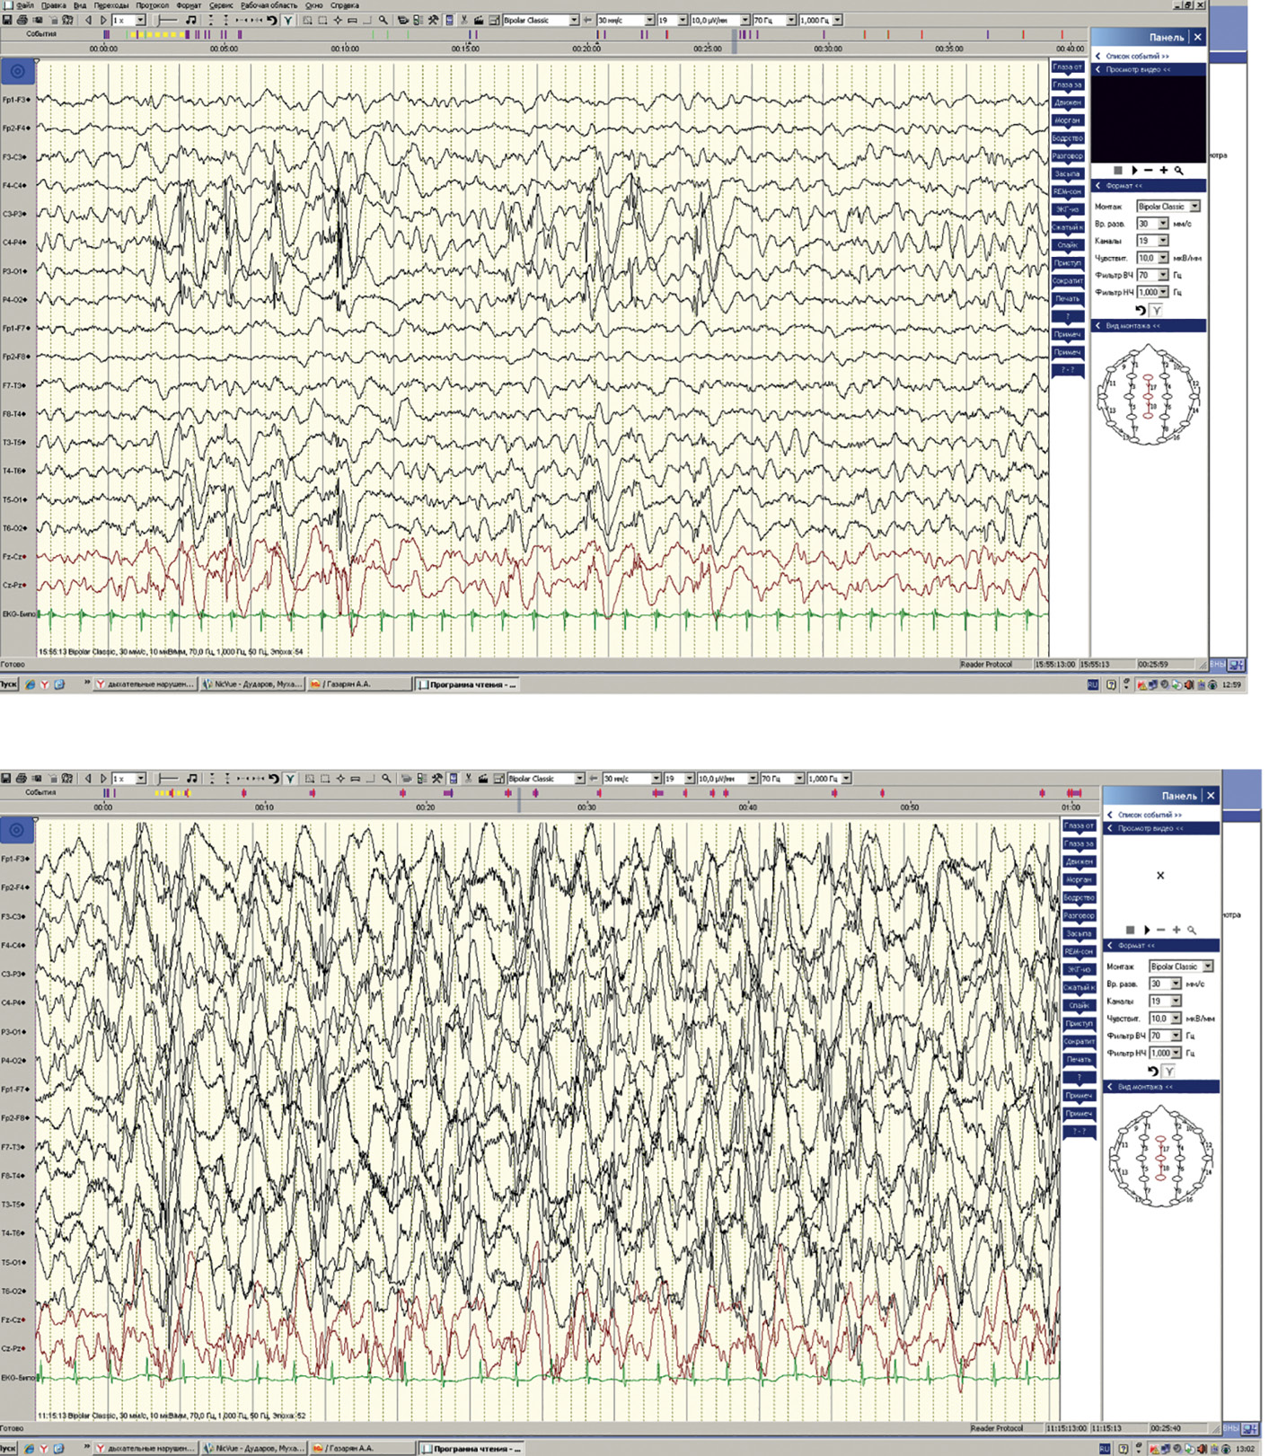Toggle the Y filter button in upper Формат section
The image size is (1278, 1456).
pos(1157,310)
